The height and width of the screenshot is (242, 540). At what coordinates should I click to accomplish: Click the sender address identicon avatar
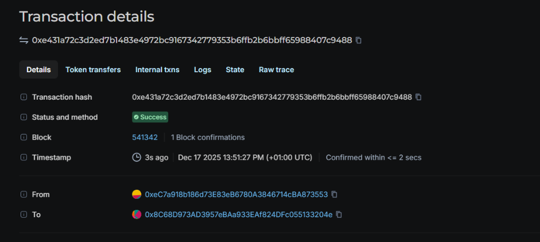tap(137, 195)
